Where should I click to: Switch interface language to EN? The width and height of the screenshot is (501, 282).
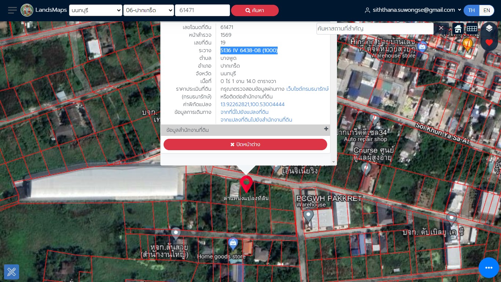(x=487, y=10)
